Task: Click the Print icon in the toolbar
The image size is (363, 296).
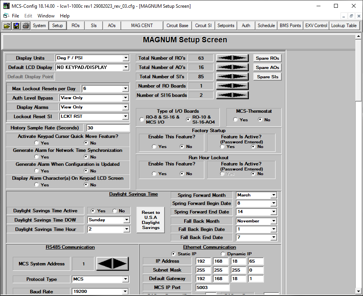Action: click(26, 26)
